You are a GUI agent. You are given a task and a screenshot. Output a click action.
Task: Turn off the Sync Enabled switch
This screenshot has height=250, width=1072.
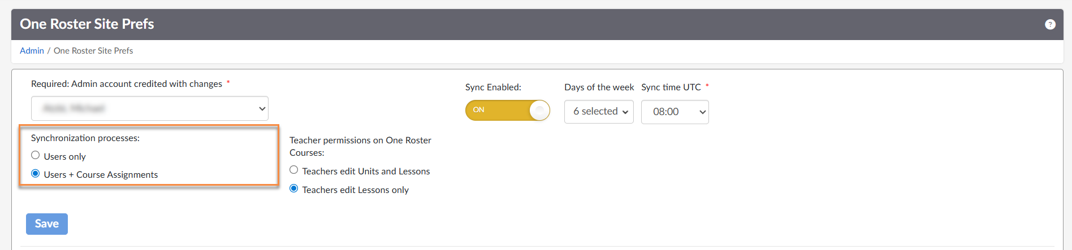[507, 110]
